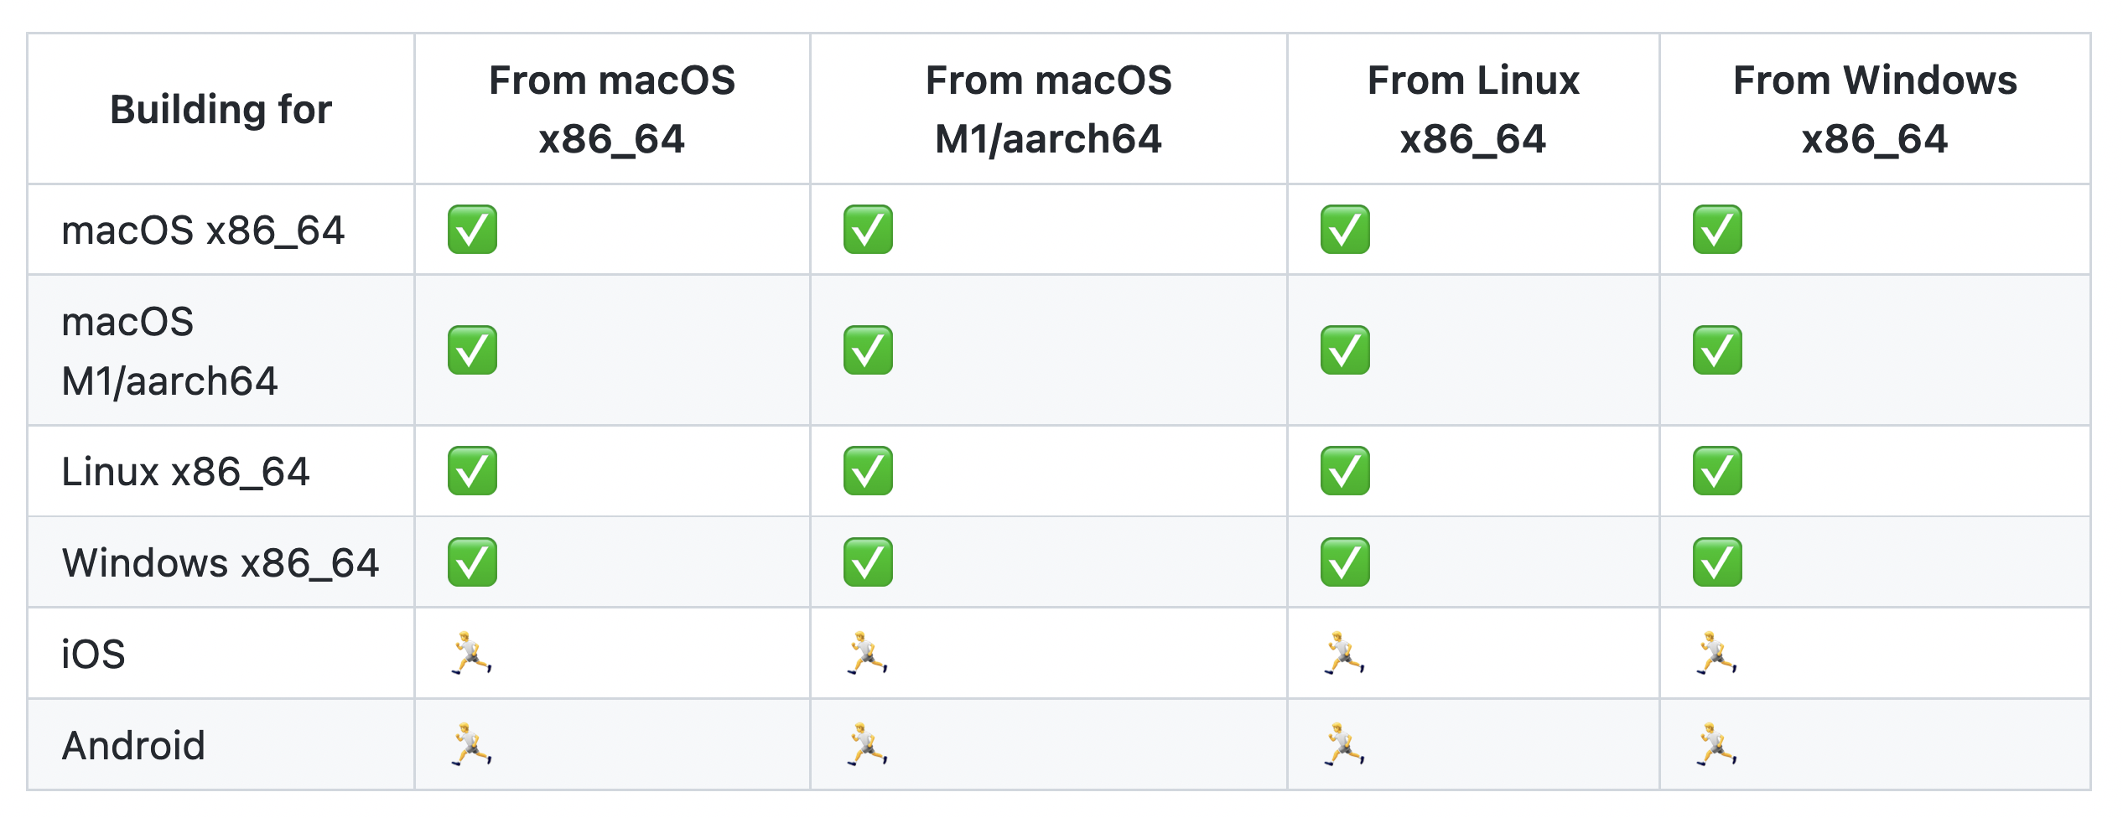
Task: Click checkmark for Windows x86_64 from Windows x86_64
Action: (1716, 562)
